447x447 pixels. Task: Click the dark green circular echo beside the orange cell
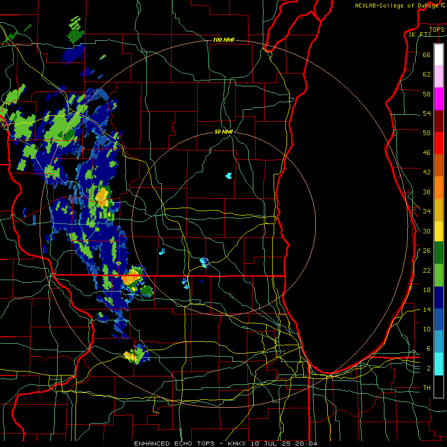tap(147, 291)
